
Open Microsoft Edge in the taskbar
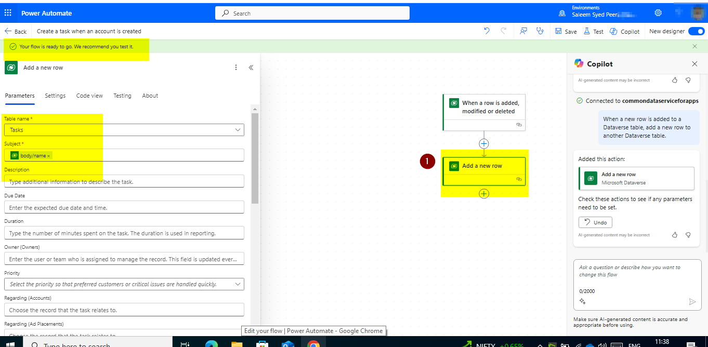coord(211,343)
